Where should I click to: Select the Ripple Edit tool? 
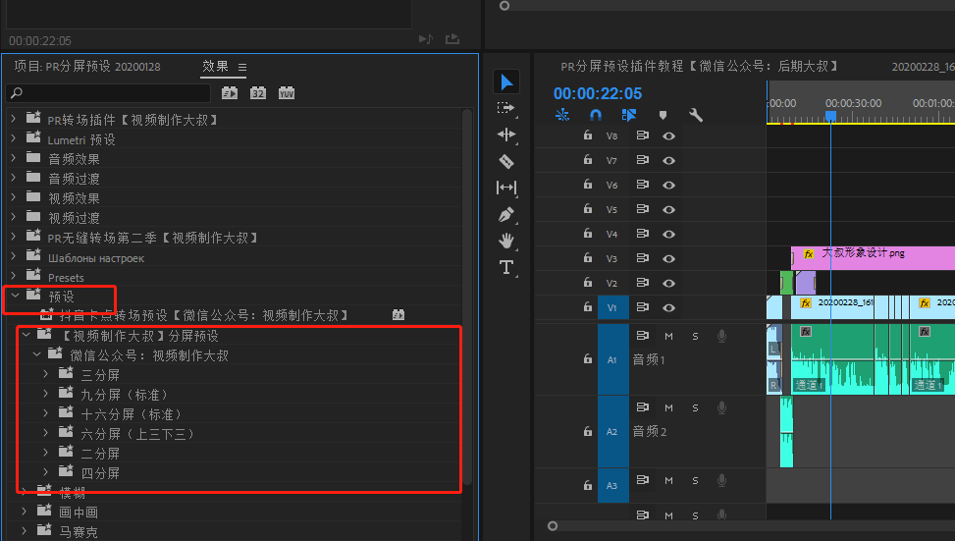506,135
